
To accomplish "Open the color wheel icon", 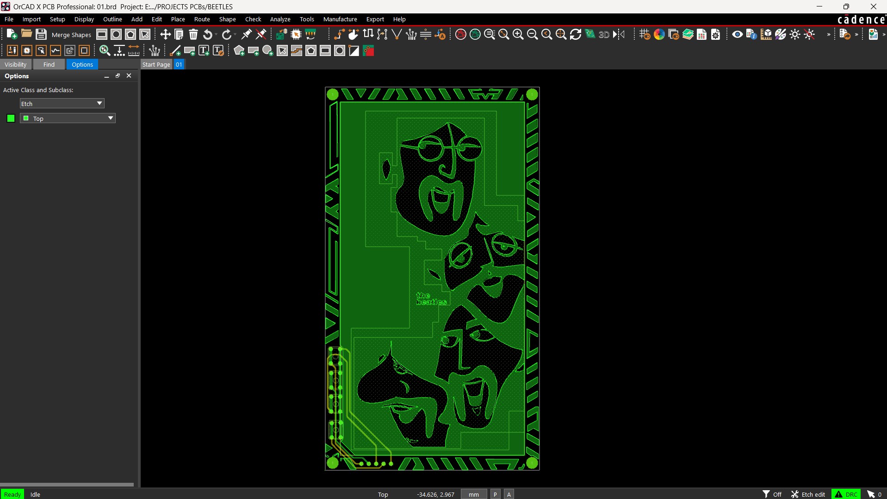I will click(x=659, y=34).
